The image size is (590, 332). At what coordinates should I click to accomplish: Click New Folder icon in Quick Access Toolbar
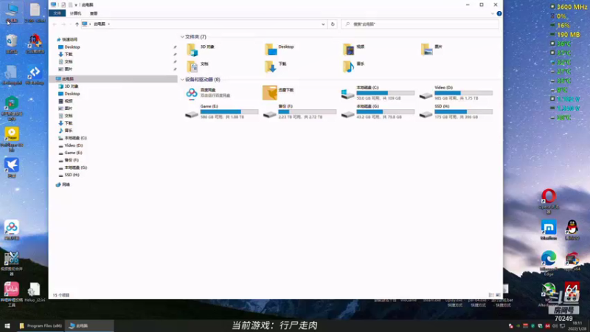70,5
